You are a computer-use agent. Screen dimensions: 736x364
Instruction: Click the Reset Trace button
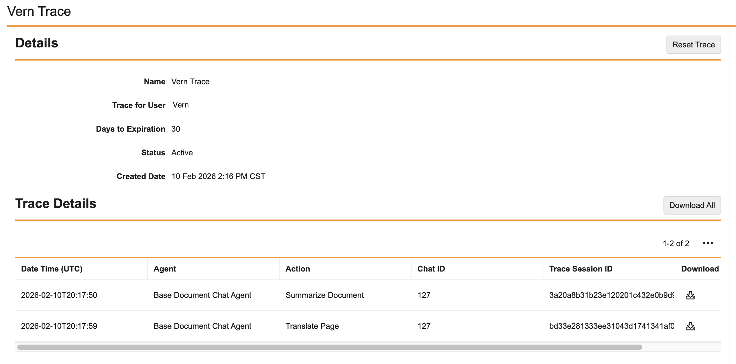693,45
